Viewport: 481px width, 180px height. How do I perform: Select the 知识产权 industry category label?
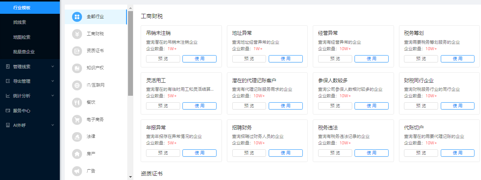pyautogui.click(x=95, y=68)
